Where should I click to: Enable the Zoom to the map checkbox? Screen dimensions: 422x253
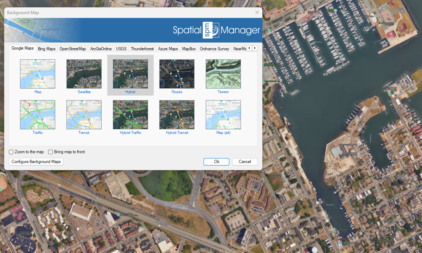tap(11, 152)
